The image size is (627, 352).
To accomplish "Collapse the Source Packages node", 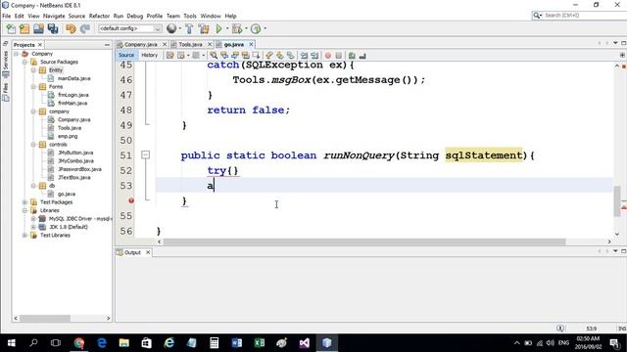I will [24, 62].
